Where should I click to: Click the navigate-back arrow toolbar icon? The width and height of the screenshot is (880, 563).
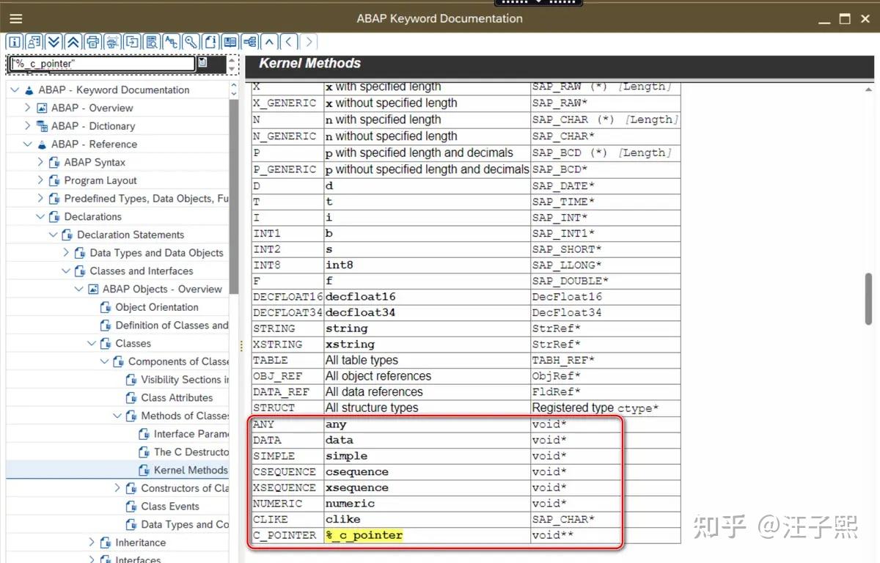(289, 42)
